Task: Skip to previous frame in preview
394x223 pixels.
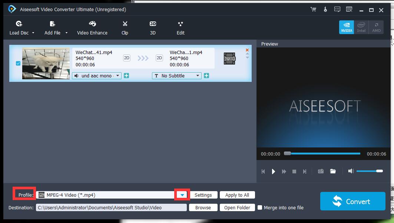Action: pos(263,171)
